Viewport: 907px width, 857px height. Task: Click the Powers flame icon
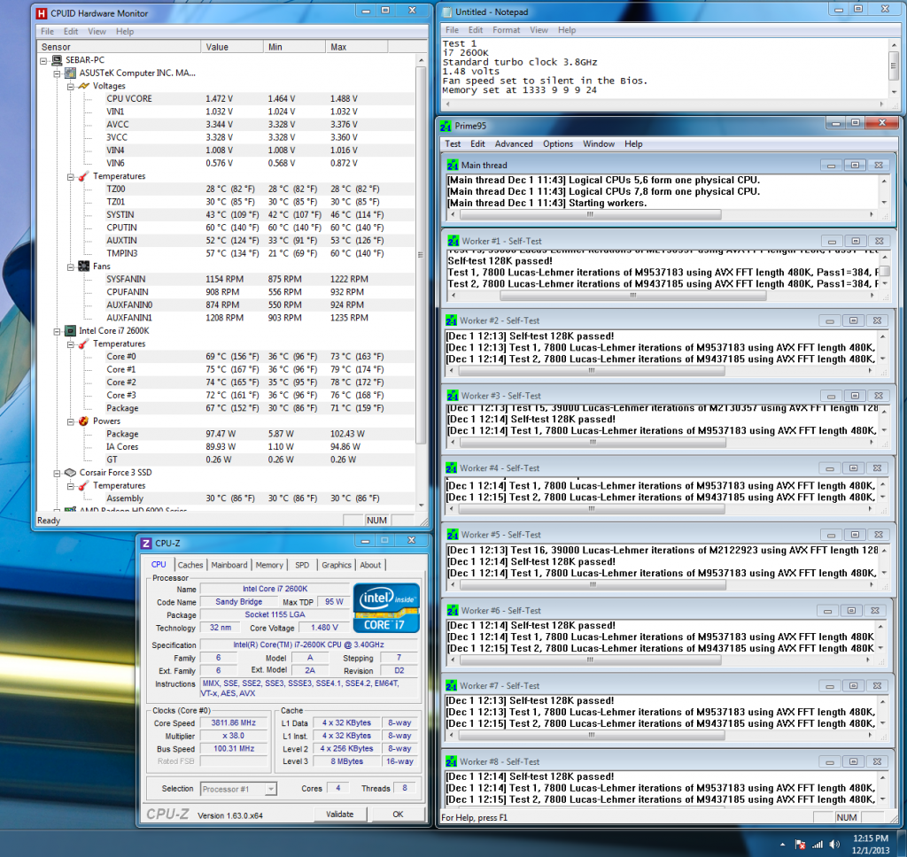84,421
